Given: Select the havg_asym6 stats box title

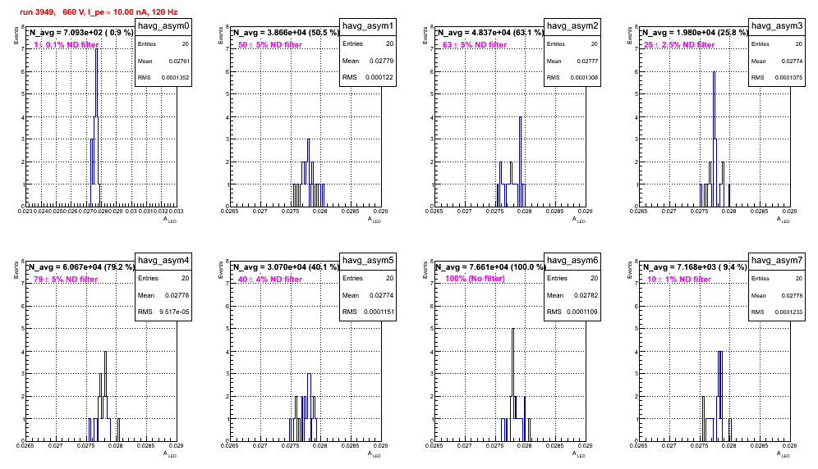Looking at the screenshot, I should point(572,261).
